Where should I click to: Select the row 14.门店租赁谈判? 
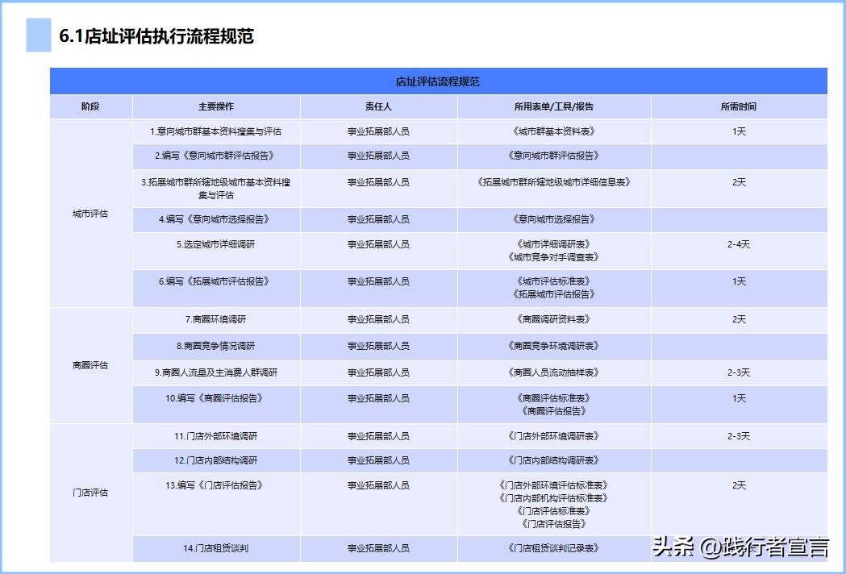pos(216,547)
